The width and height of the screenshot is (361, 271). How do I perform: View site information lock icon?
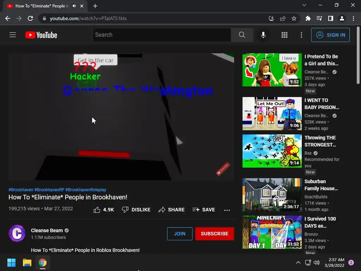[44, 18]
